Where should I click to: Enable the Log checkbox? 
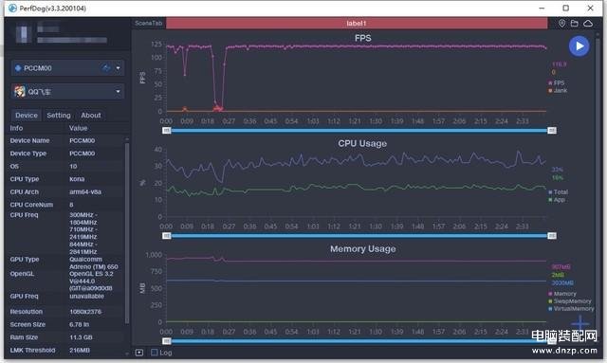pyautogui.click(x=155, y=353)
